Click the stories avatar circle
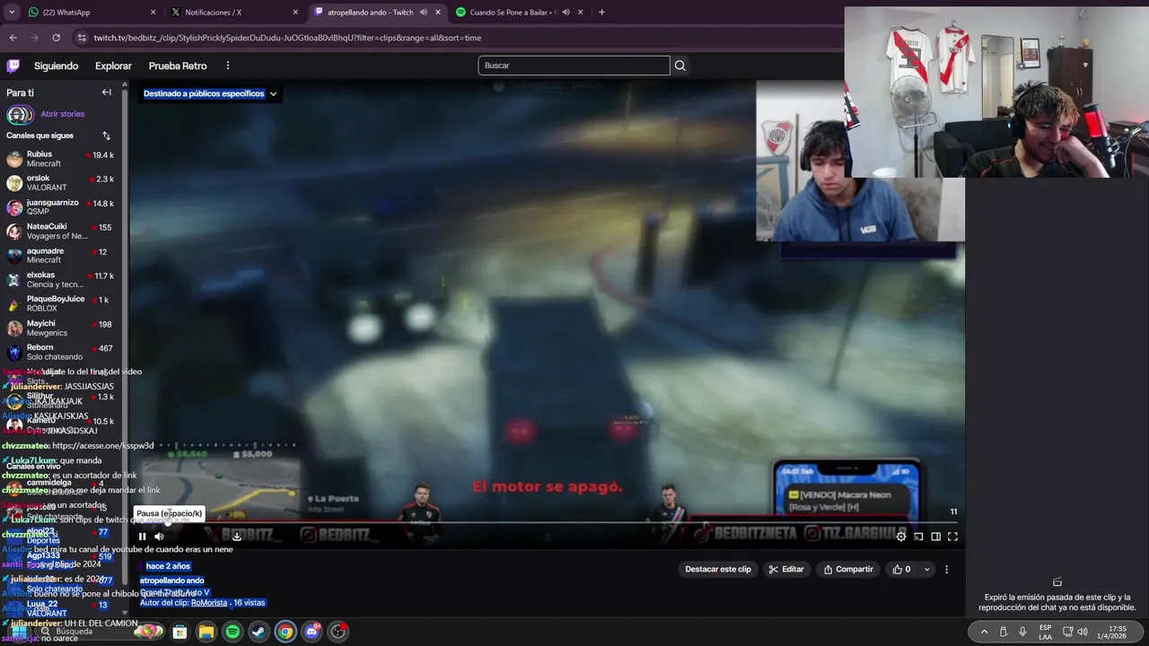 pyautogui.click(x=19, y=115)
